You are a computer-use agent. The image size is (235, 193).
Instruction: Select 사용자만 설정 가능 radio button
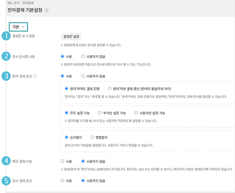pyautogui.click(x=136, y=113)
